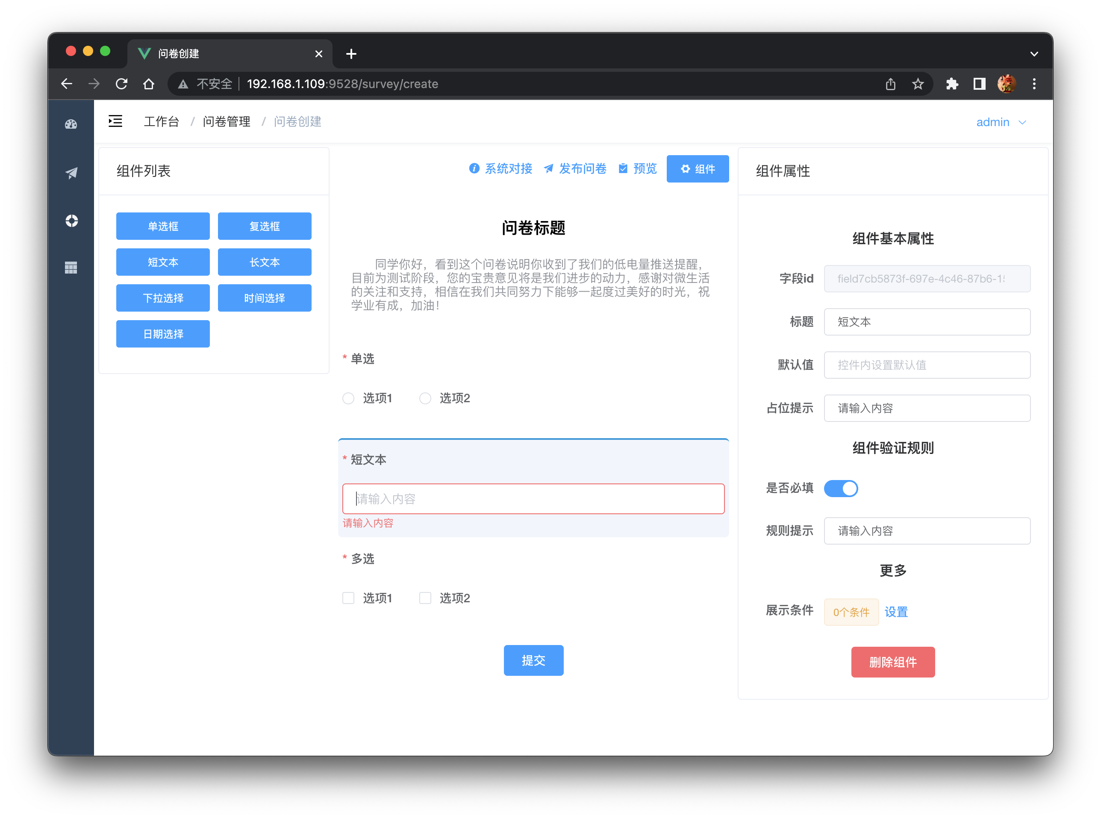Go to 问卷管理 breadcrumb
This screenshot has height=819, width=1101.
click(227, 121)
